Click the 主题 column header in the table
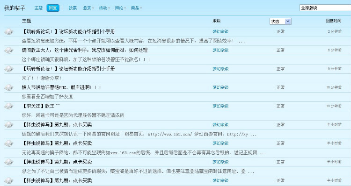Screen dimensions: 351x186 coord(26,21)
